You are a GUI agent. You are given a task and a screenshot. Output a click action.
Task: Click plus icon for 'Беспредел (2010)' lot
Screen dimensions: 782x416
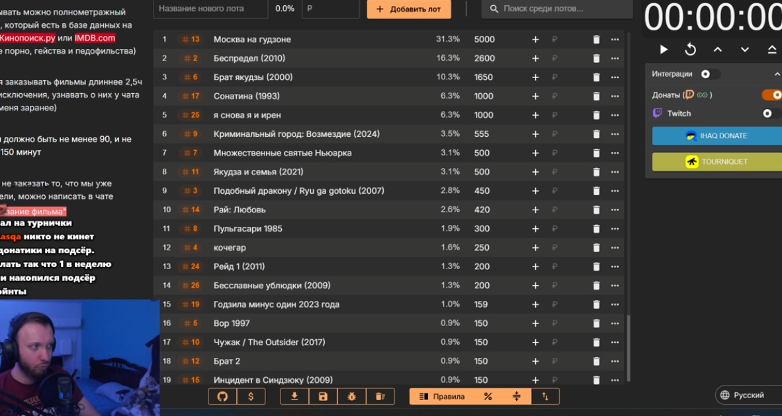(x=535, y=58)
